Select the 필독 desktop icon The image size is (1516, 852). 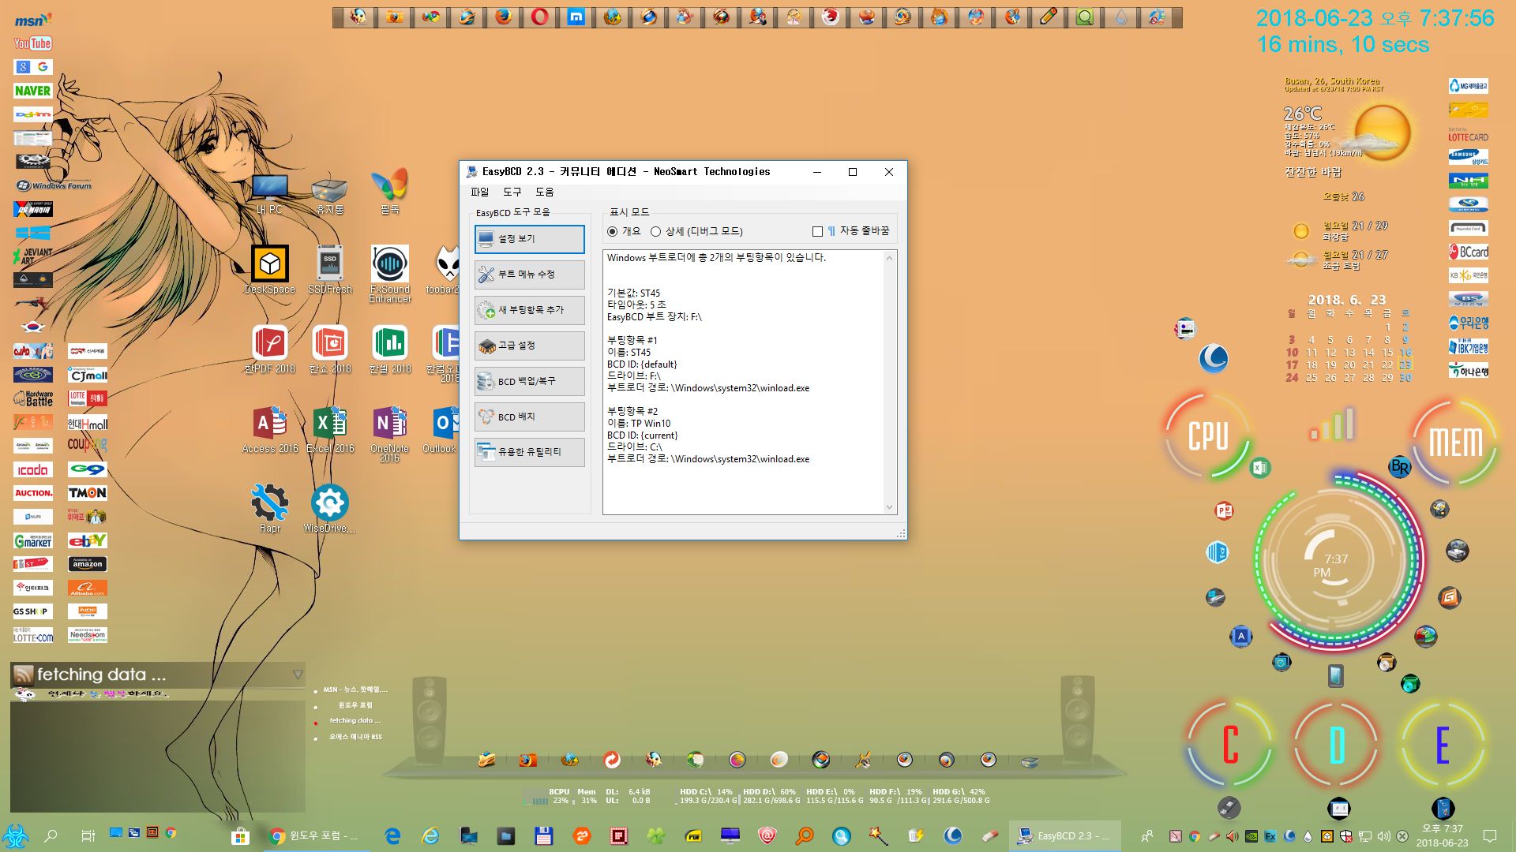pyautogui.click(x=390, y=192)
